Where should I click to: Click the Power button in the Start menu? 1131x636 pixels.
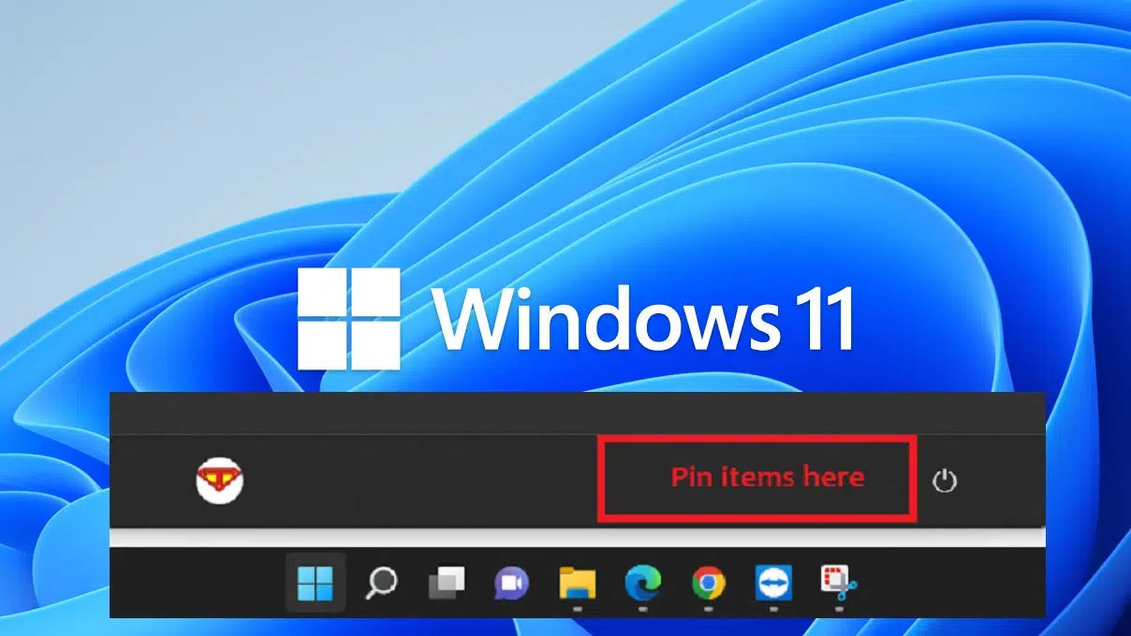[946, 479]
